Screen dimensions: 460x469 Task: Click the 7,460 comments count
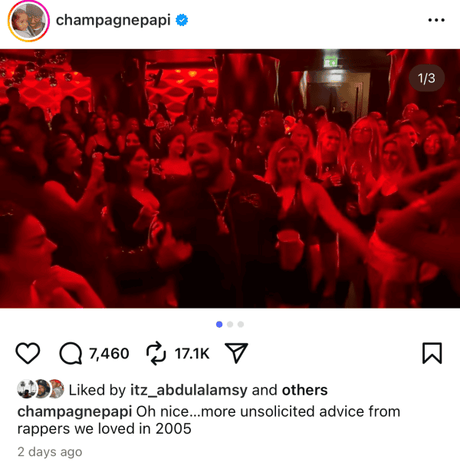click(109, 354)
